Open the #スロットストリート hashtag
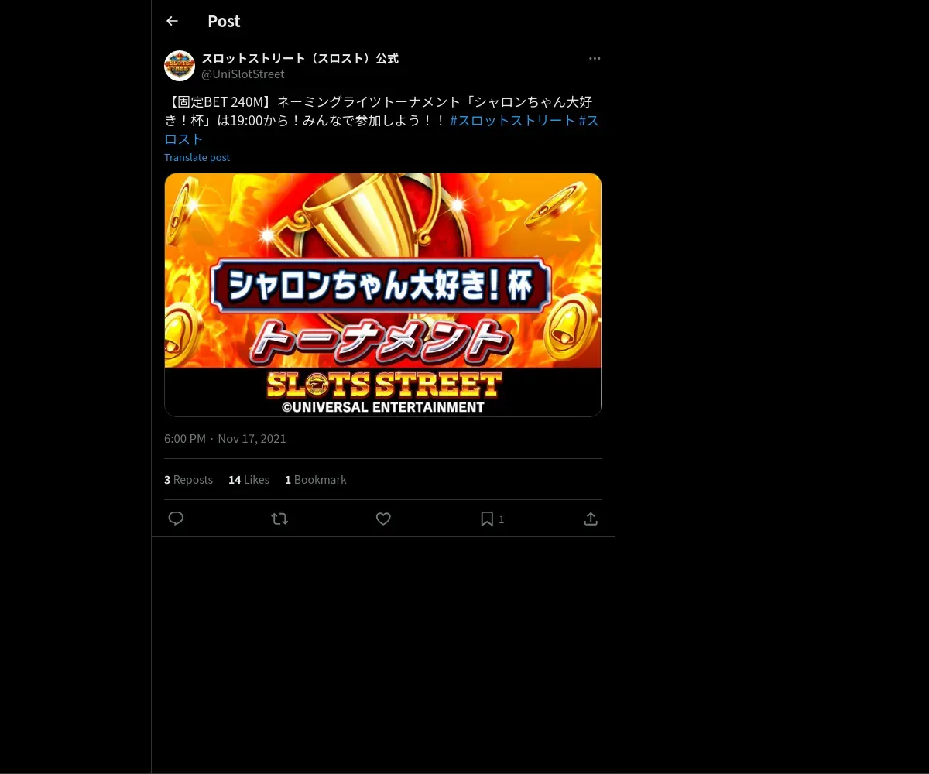Image resolution: width=929 pixels, height=774 pixels. tap(512, 121)
